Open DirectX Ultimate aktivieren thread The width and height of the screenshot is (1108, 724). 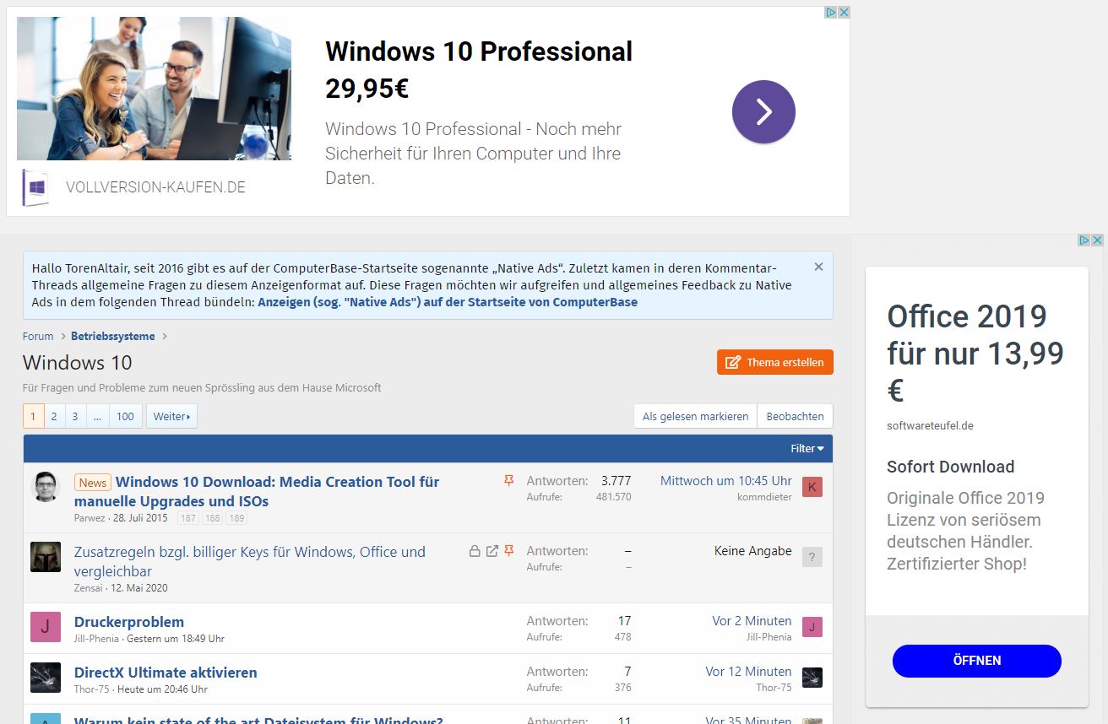click(x=166, y=673)
